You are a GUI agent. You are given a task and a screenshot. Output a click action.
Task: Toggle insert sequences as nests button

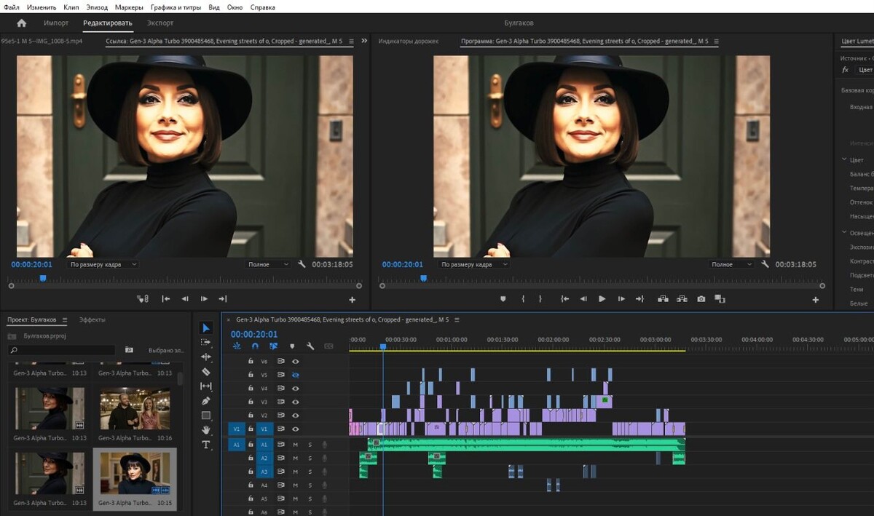coord(237,346)
